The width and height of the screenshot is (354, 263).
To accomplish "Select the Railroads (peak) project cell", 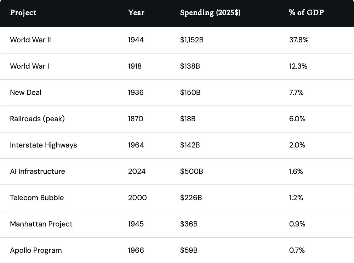I will (38, 119).
